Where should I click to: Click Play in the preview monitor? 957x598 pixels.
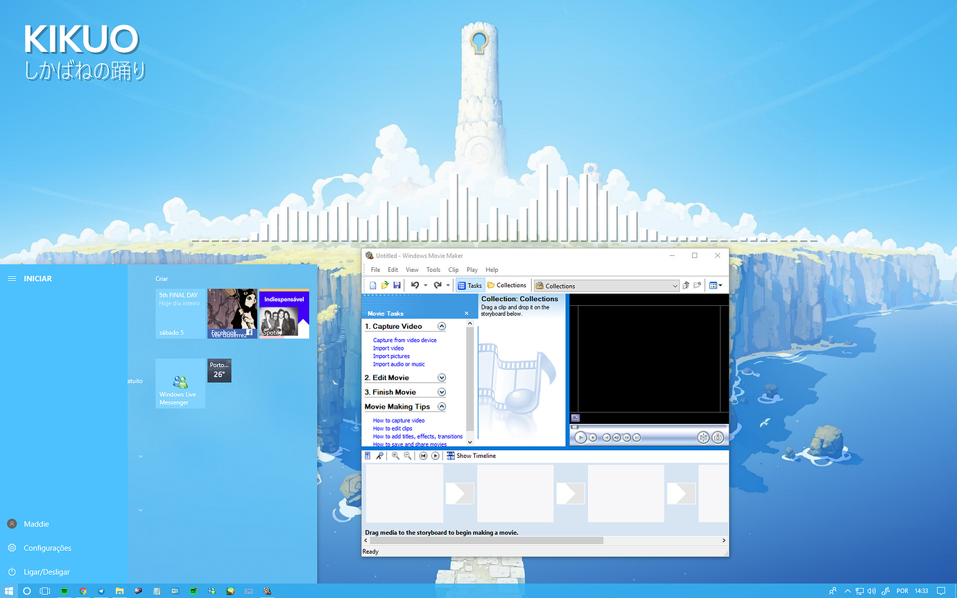(x=581, y=437)
